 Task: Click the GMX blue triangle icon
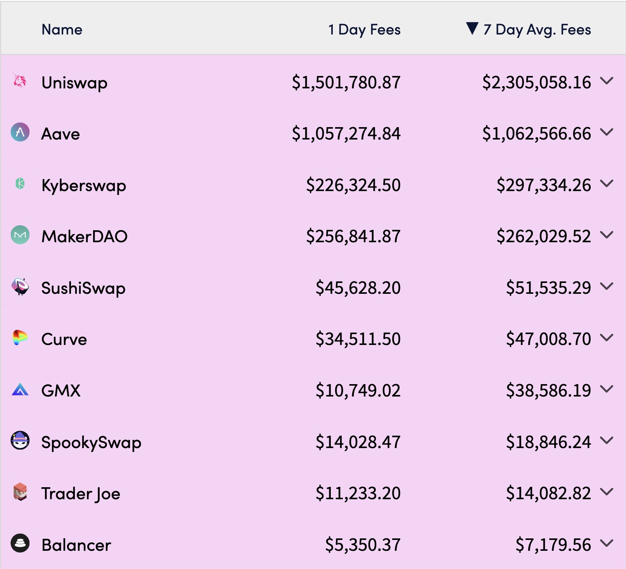pos(20,389)
